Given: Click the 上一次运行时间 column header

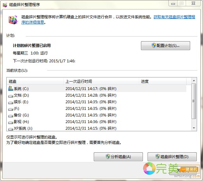Looking at the screenshot, I should click(101, 81).
